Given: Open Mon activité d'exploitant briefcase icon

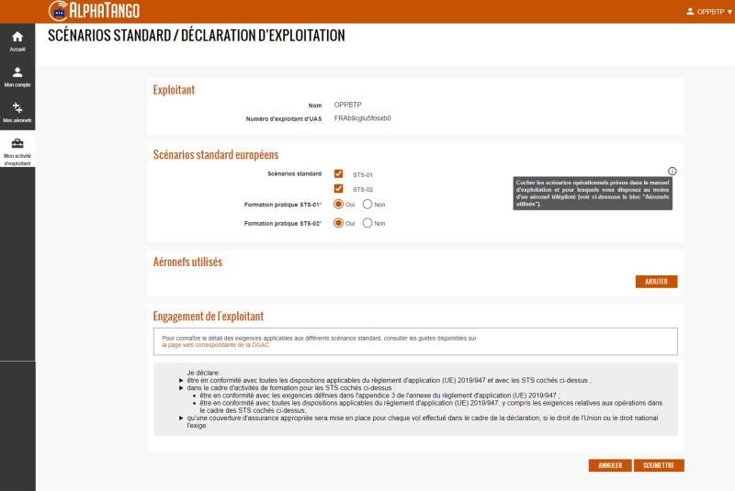Looking at the screenshot, I should (x=17, y=143).
